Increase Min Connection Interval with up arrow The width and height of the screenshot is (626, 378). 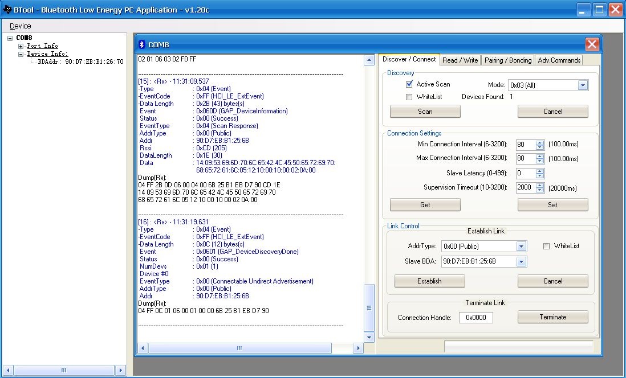point(540,142)
